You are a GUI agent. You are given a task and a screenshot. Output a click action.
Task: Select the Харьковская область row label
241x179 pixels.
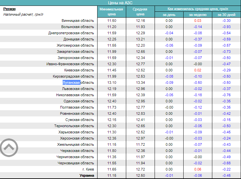[76, 132]
